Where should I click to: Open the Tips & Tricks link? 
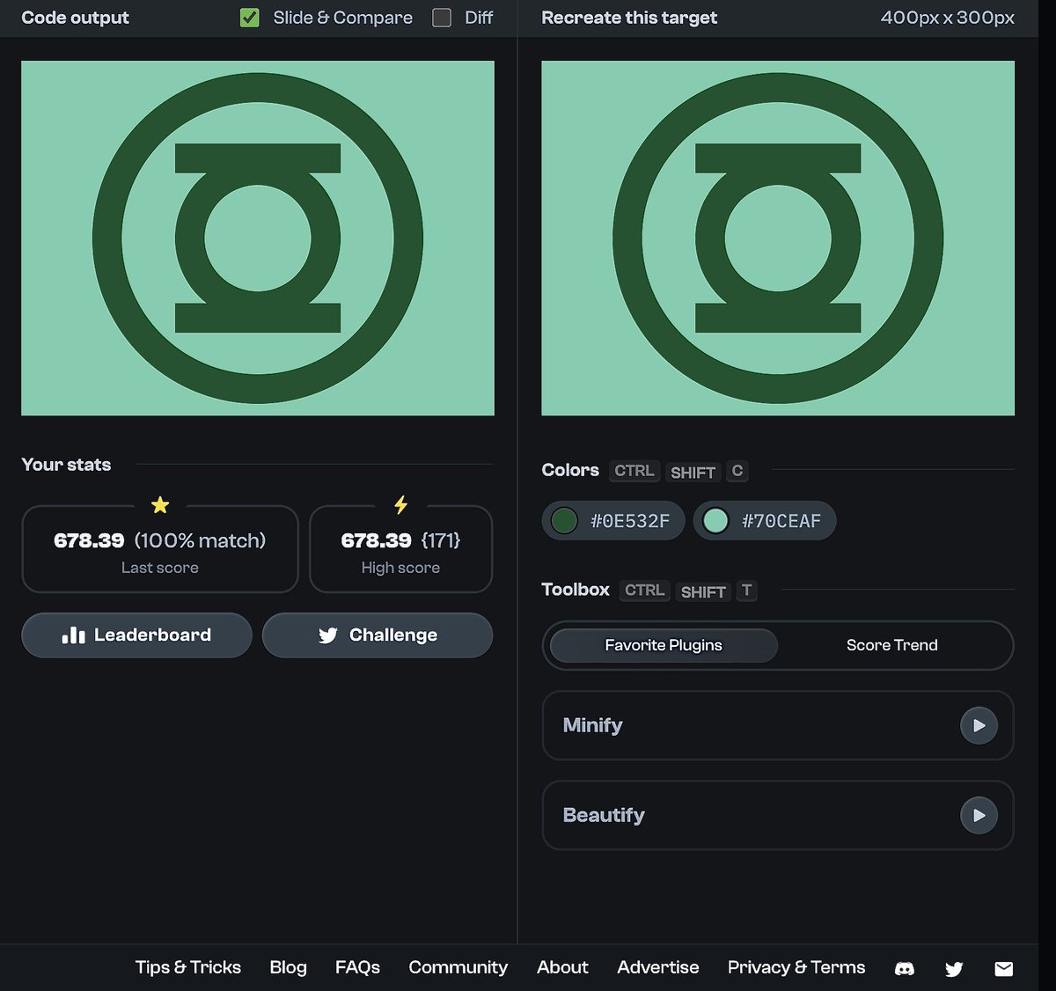tap(188, 967)
